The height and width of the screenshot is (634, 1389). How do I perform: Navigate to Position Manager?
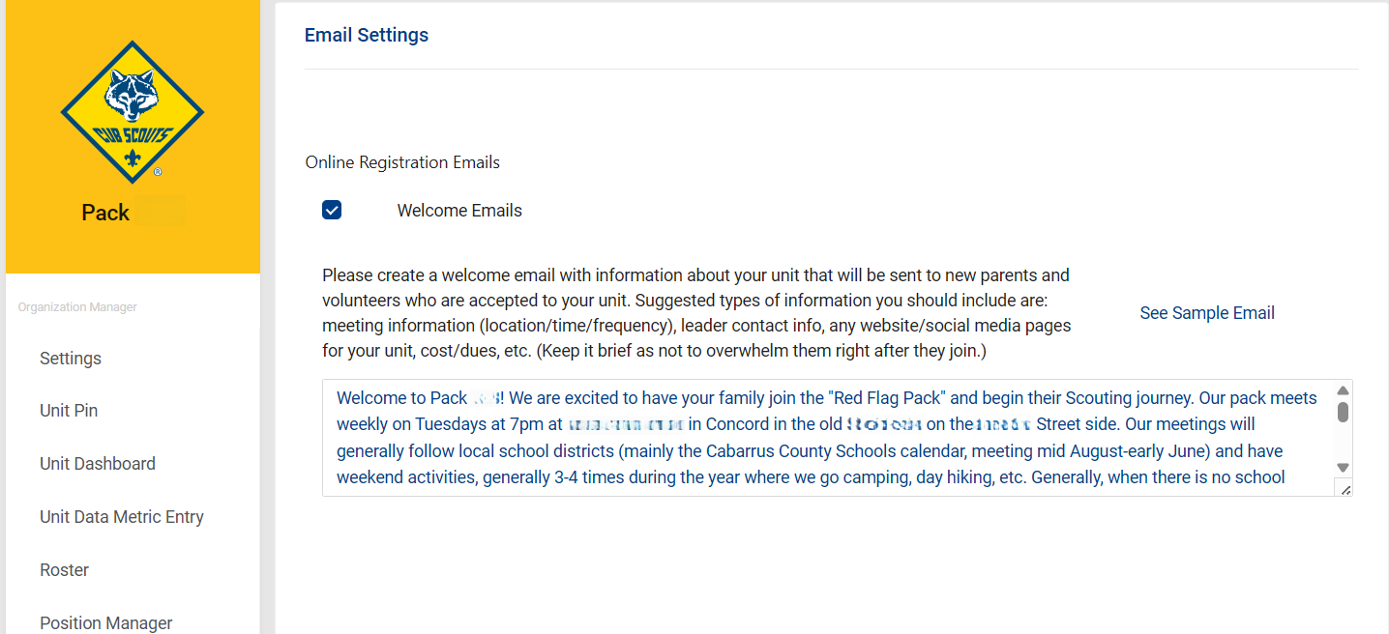pyautogui.click(x=106, y=623)
